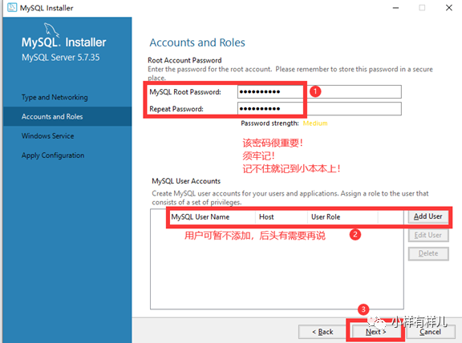Proceed with the Next button
Screen dimensions: 462x343
(375, 332)
